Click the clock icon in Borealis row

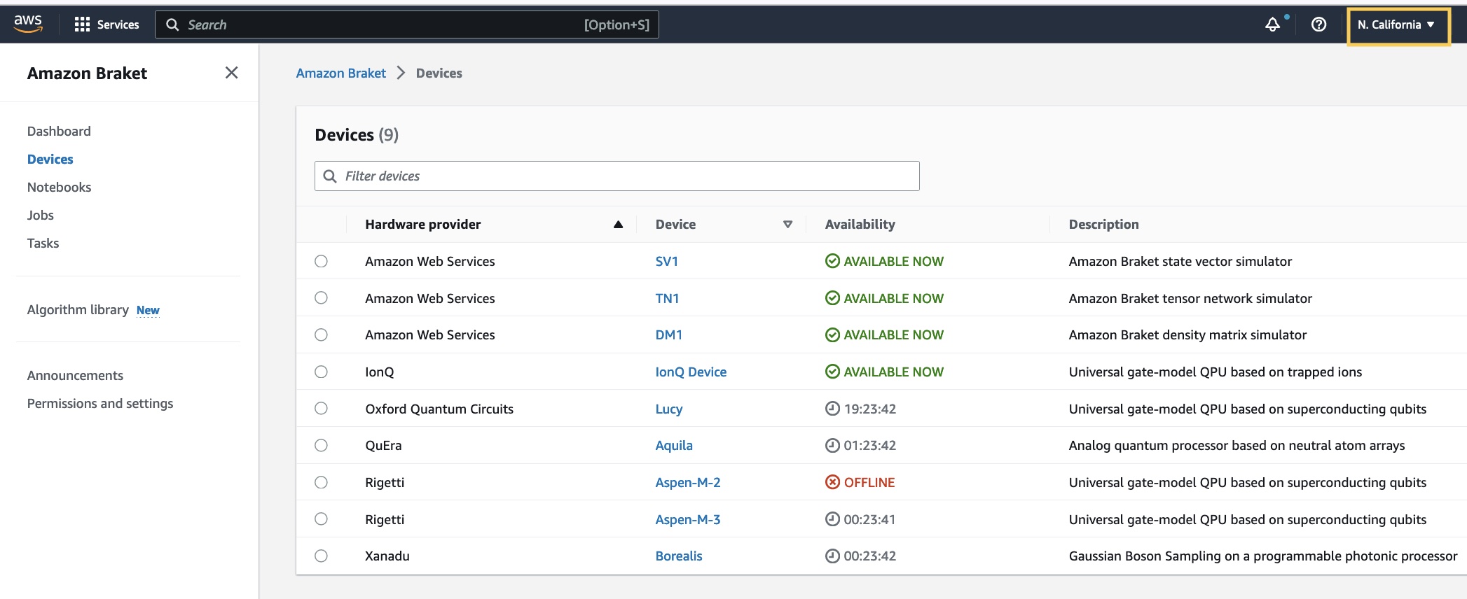(832, 556)
